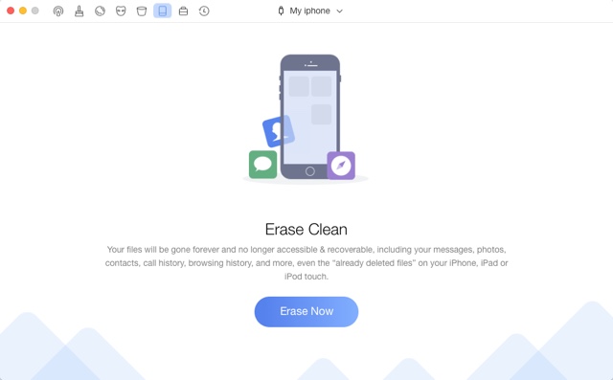Open the Silent Clean wireless icon
Viewport: 613px width, 380px height.
58,11
